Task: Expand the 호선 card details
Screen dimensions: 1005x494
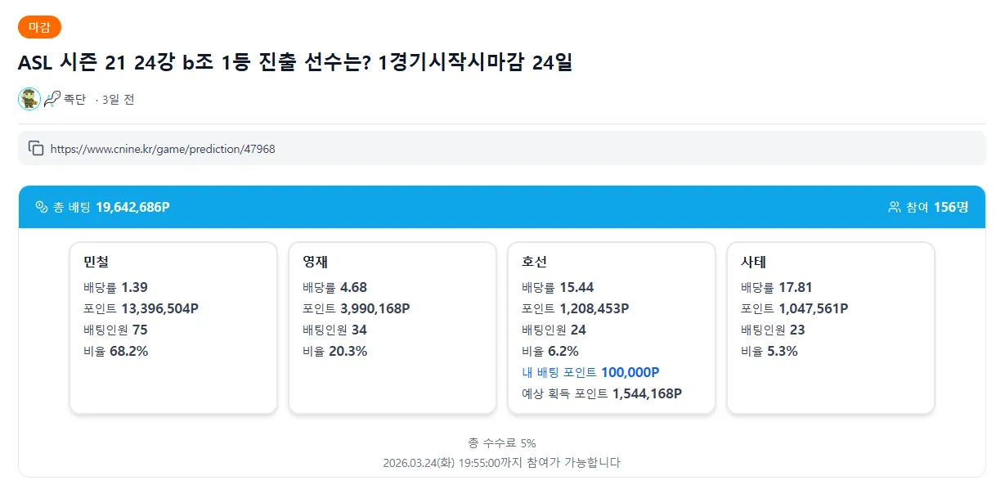Action: 612,326
